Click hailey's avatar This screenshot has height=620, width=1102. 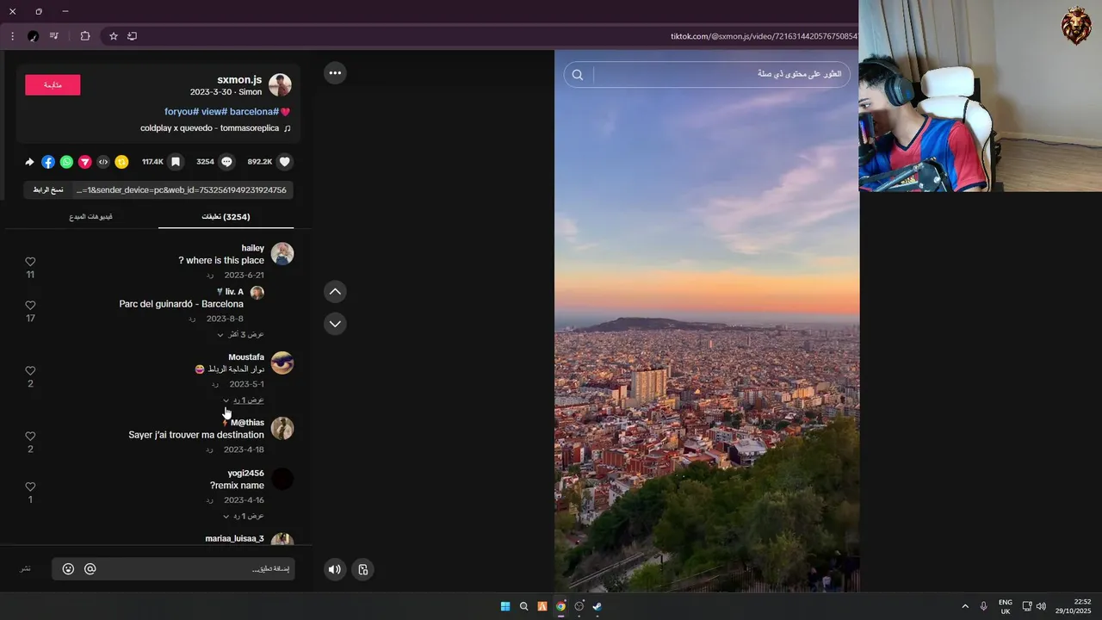(x=282, y=253)
